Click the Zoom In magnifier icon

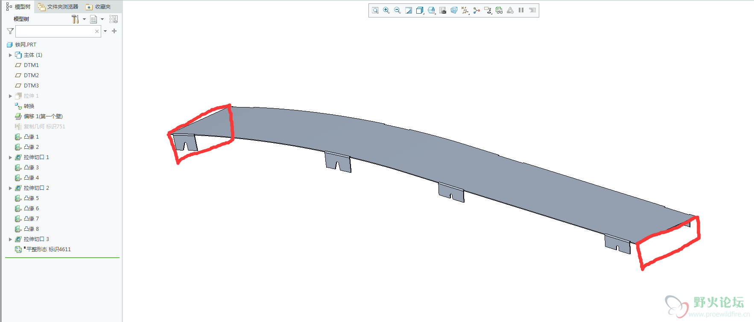point(386,10)
